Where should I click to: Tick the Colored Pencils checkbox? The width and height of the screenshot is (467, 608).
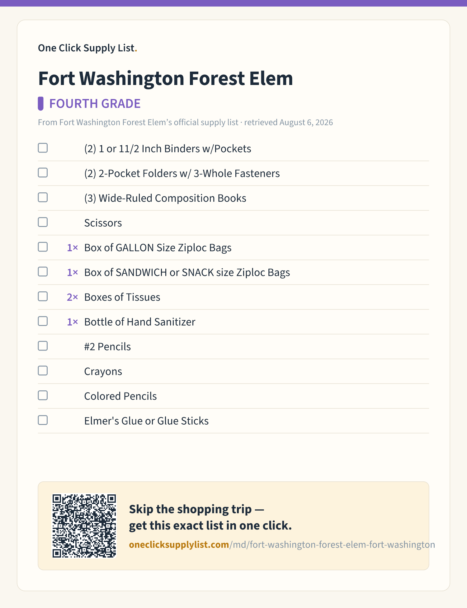[43, 395]
